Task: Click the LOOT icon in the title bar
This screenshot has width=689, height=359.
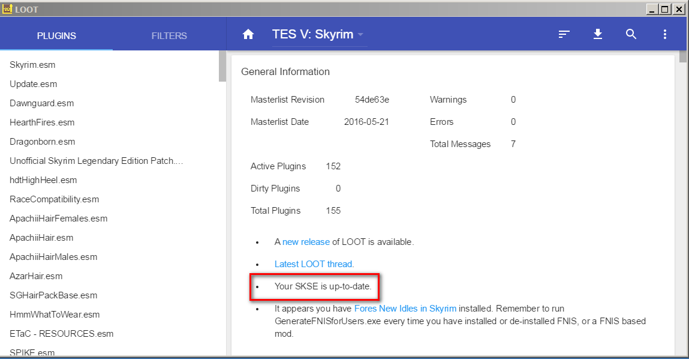Action: [x=7, y=9]
